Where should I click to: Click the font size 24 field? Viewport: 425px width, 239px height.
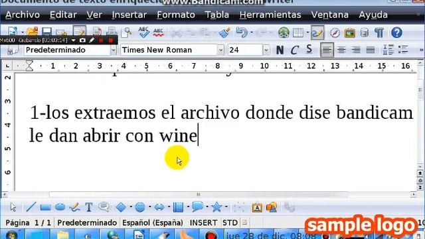[245, 50]
